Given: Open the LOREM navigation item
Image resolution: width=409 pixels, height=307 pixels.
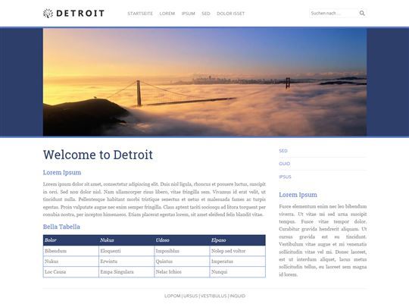Looking at the screenshot, I should click(167, 14).
